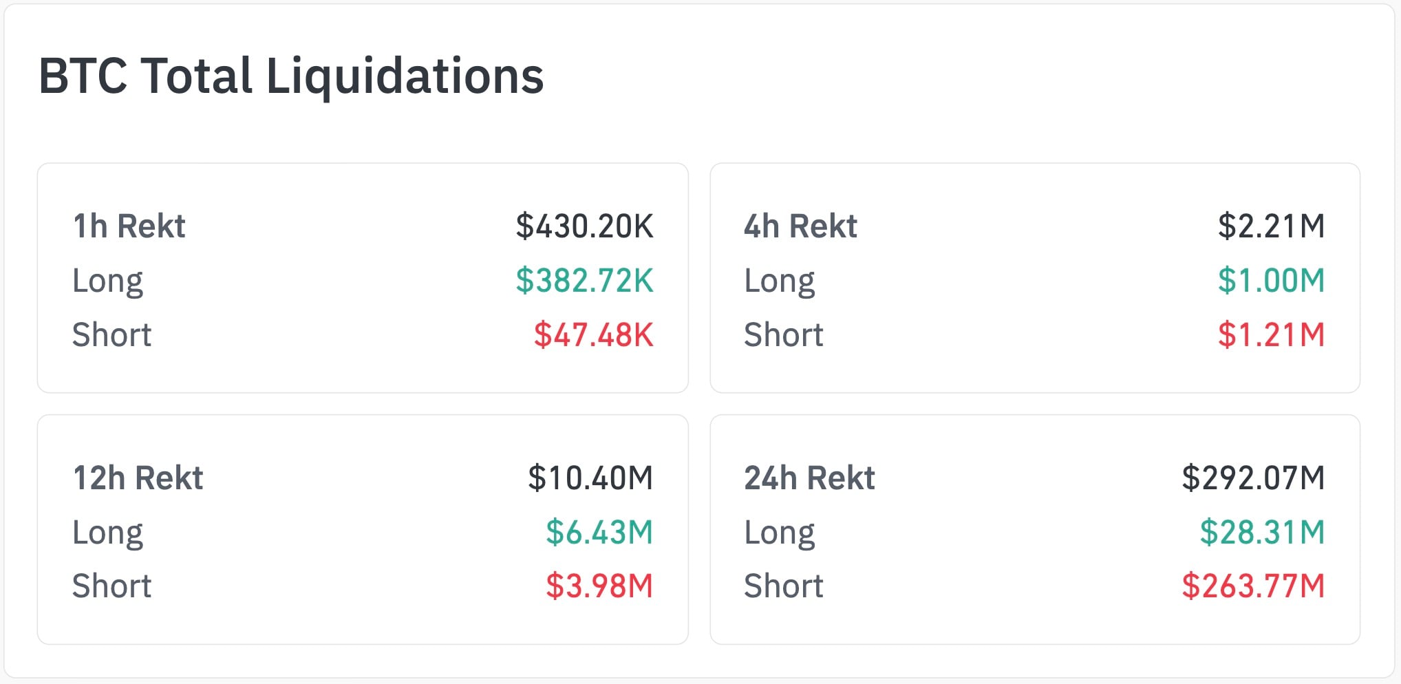
Task: Click the 1h Short value $47.48K
Action: tap(593, 334)
